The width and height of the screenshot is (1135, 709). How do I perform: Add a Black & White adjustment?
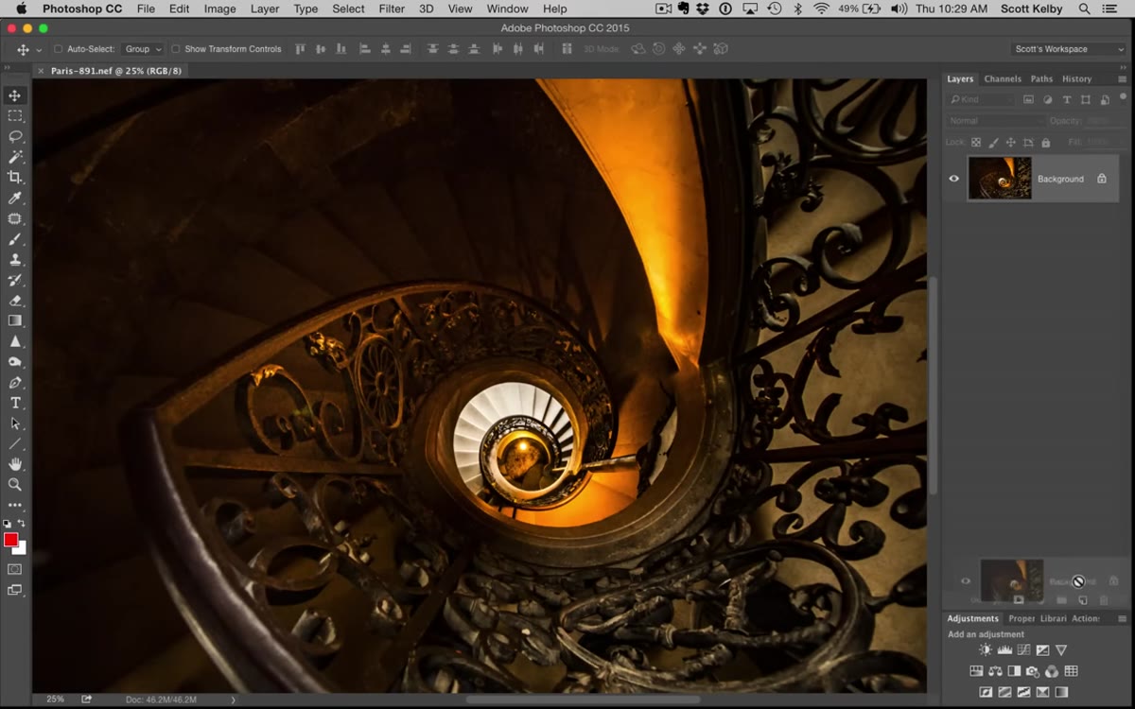(x=1014, y=671)
